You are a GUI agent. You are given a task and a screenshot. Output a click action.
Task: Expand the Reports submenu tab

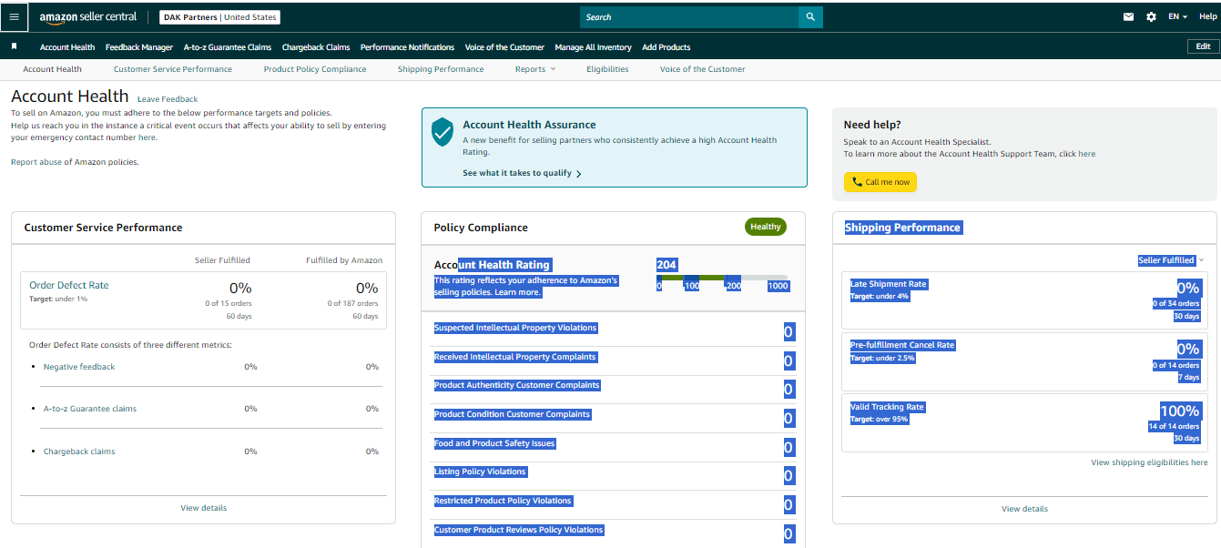pyautogui.click(x=535, y=69)
